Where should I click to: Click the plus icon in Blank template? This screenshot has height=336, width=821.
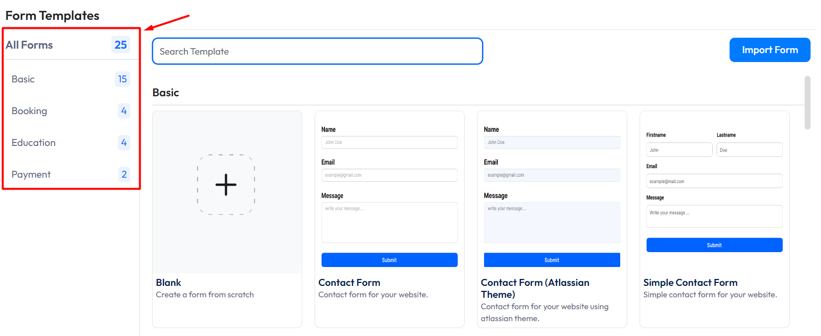[226, 185]
